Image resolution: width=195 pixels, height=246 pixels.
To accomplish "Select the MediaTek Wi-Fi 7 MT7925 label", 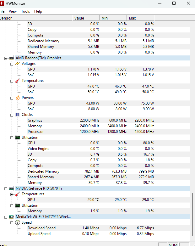I will coord(43,217).
